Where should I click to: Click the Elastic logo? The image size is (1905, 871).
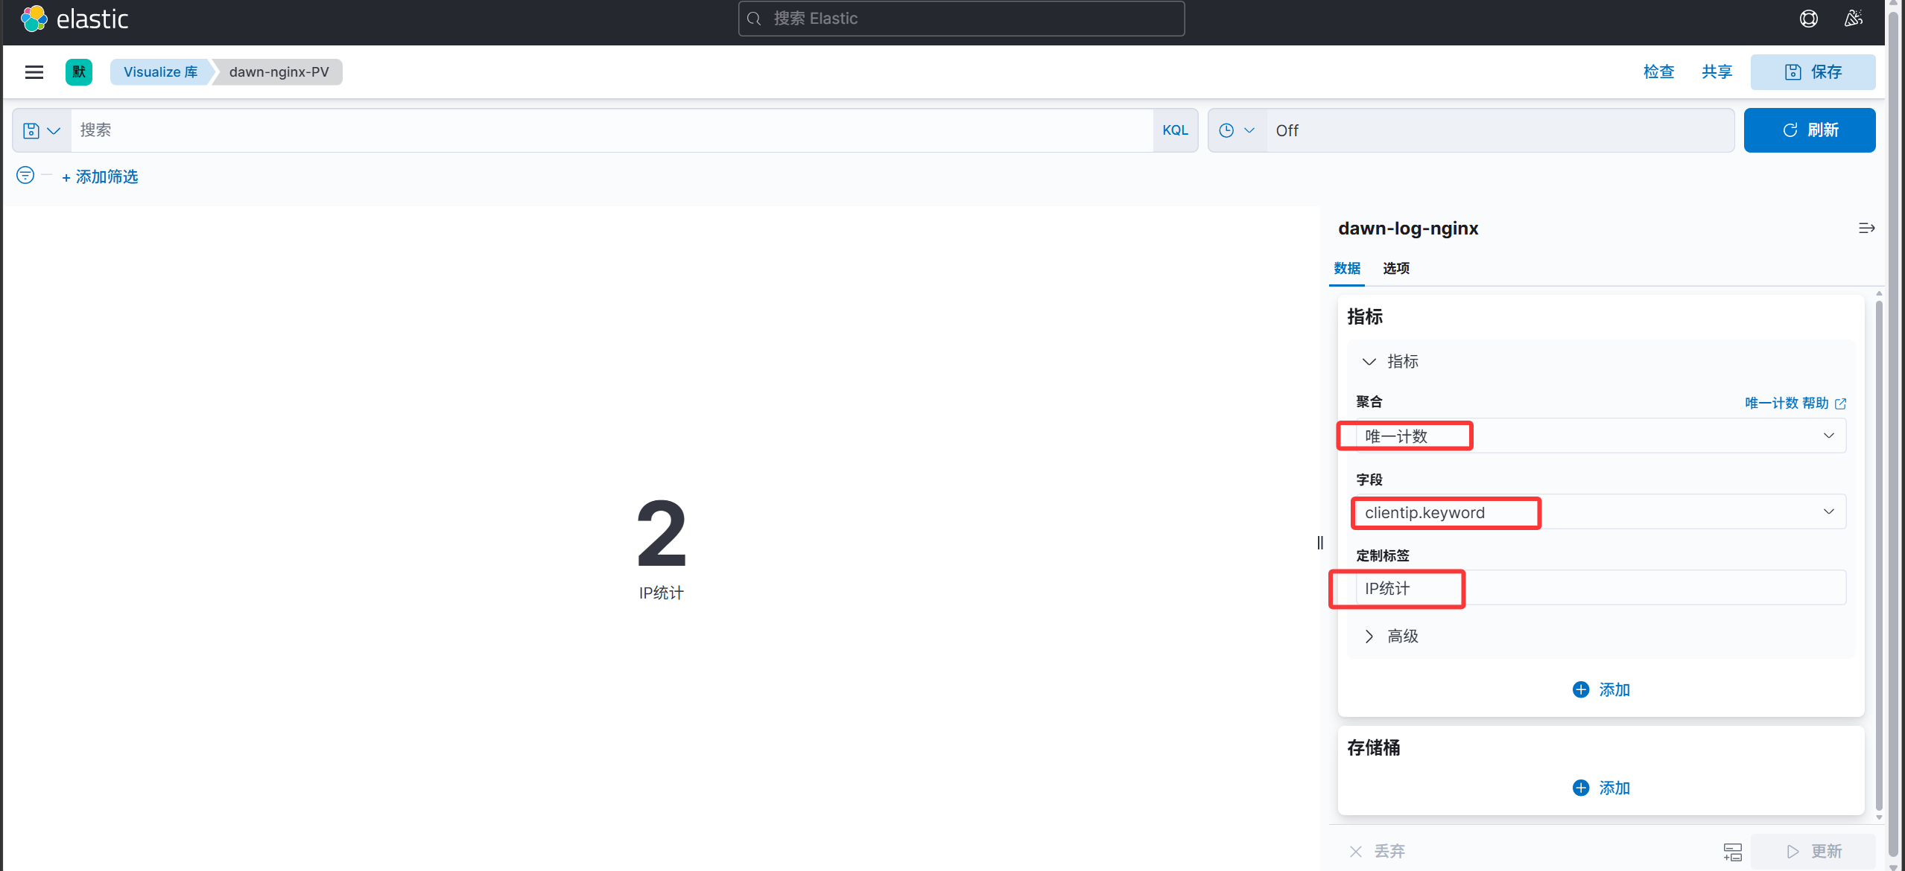coord(75,19)
